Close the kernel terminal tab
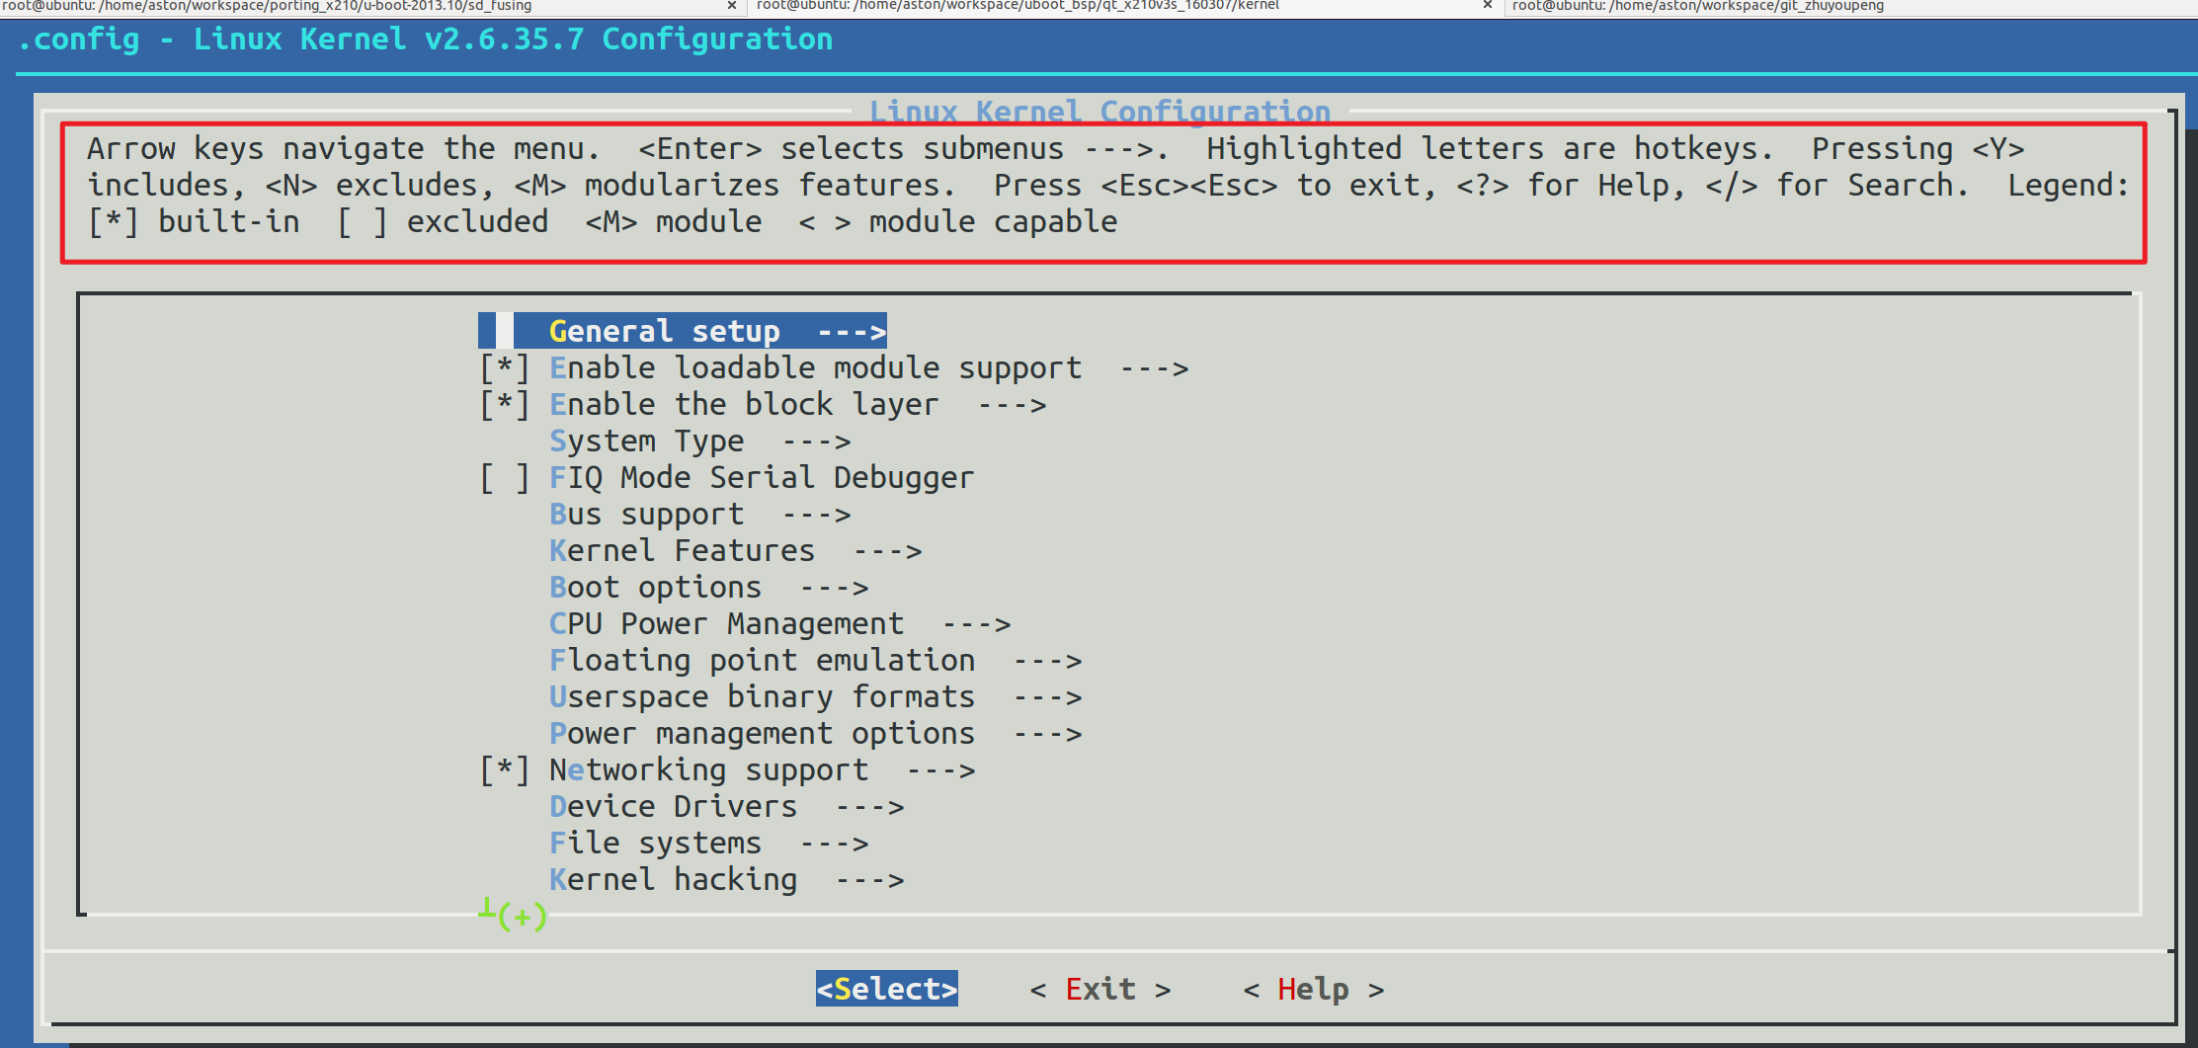The image size is (2198, 1048). (x=1488, y=6)
